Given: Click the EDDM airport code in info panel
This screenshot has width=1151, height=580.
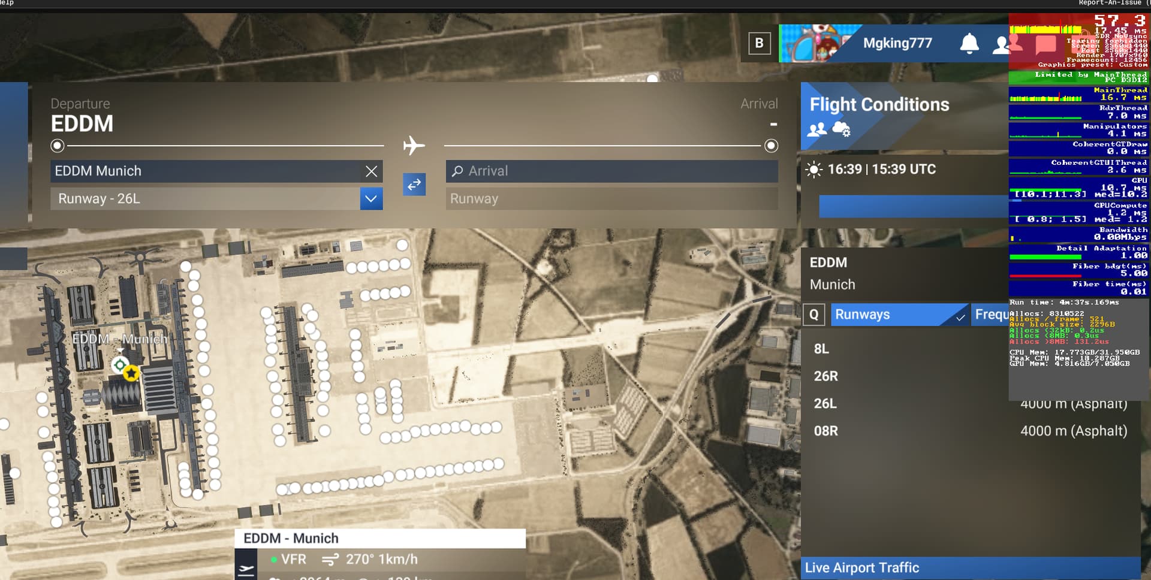Looking at the screenshot, I should coord(828,263).
